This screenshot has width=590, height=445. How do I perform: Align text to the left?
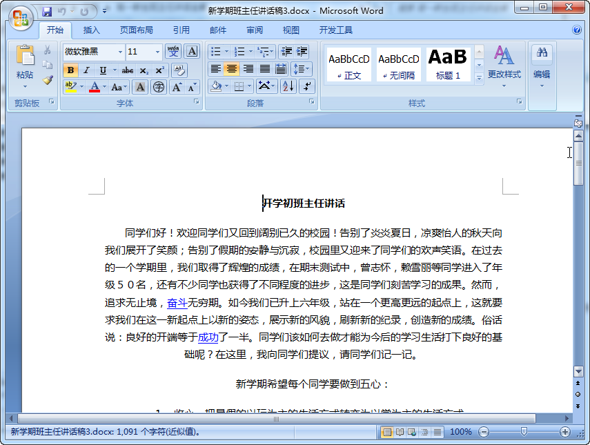pyautogui.click(x=215, y=69)
